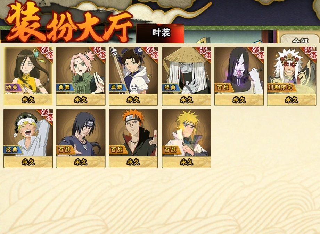The image size is (320, 234).
Task: Select the 百战 Orochimaru costume card
Action: tap(239, 76)
